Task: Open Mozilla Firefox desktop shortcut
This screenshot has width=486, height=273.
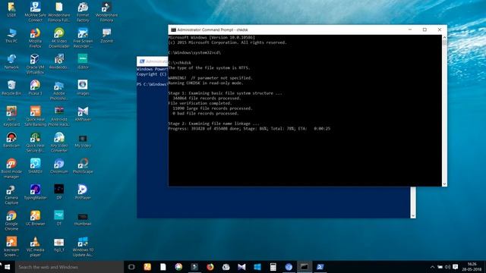Action: pos(36,38)
